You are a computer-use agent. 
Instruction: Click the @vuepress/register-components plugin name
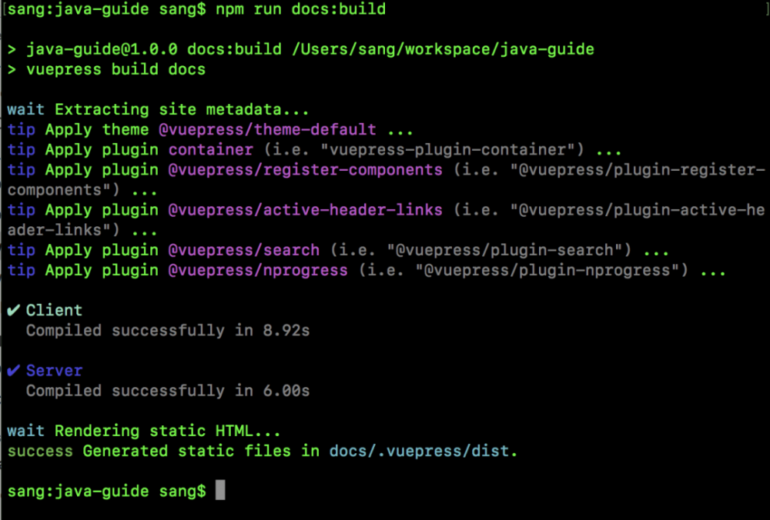coord(306,169)
